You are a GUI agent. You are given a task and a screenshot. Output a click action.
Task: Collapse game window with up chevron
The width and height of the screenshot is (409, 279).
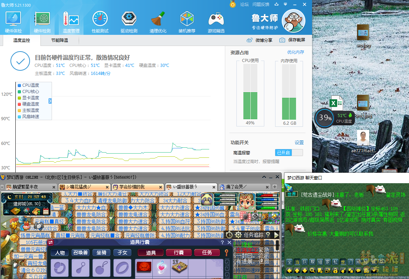coord(264,177)
